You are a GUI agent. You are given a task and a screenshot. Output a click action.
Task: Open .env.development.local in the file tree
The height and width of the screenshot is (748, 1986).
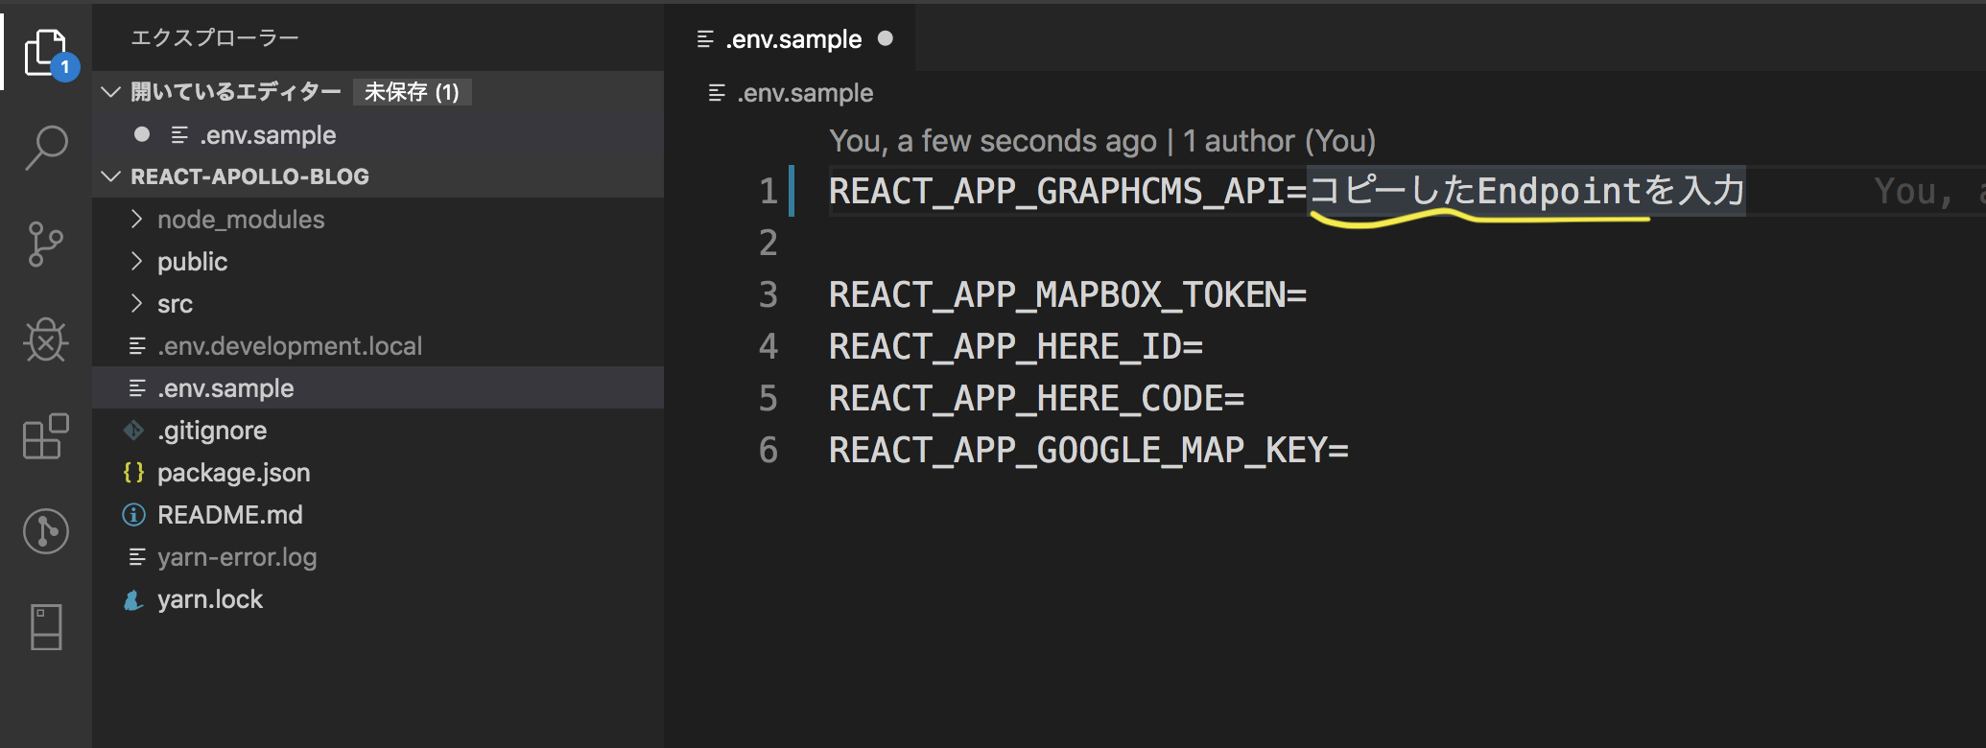point(378,346)
